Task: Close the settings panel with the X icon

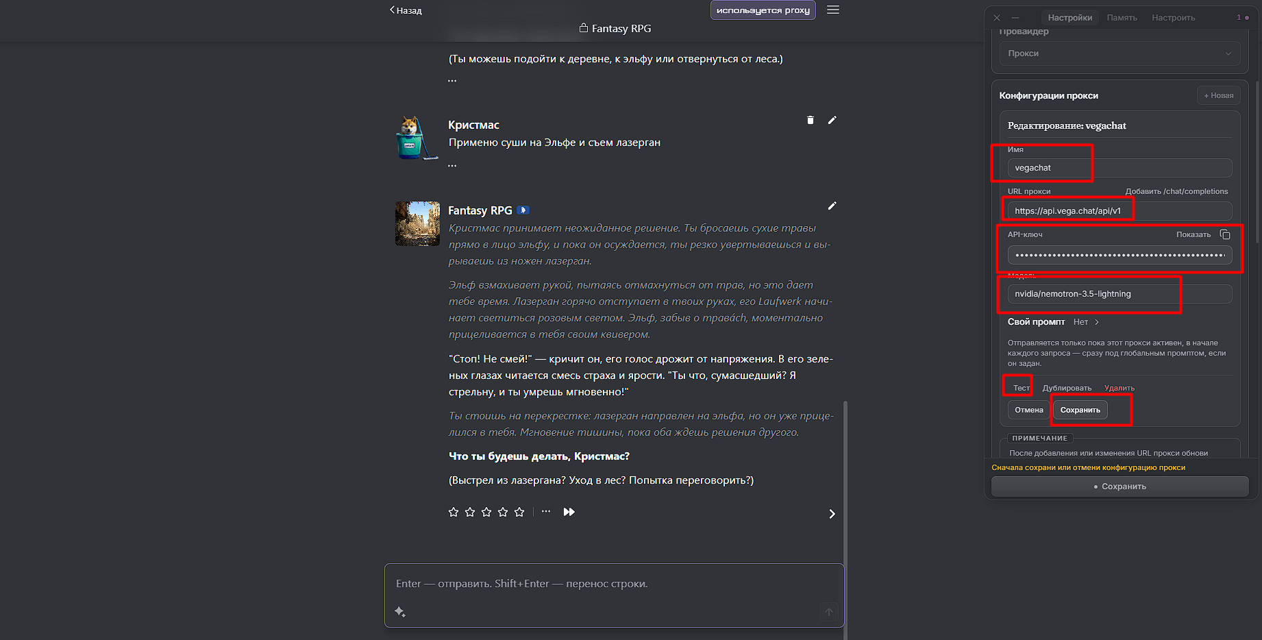Action: (x=997, y=18)
